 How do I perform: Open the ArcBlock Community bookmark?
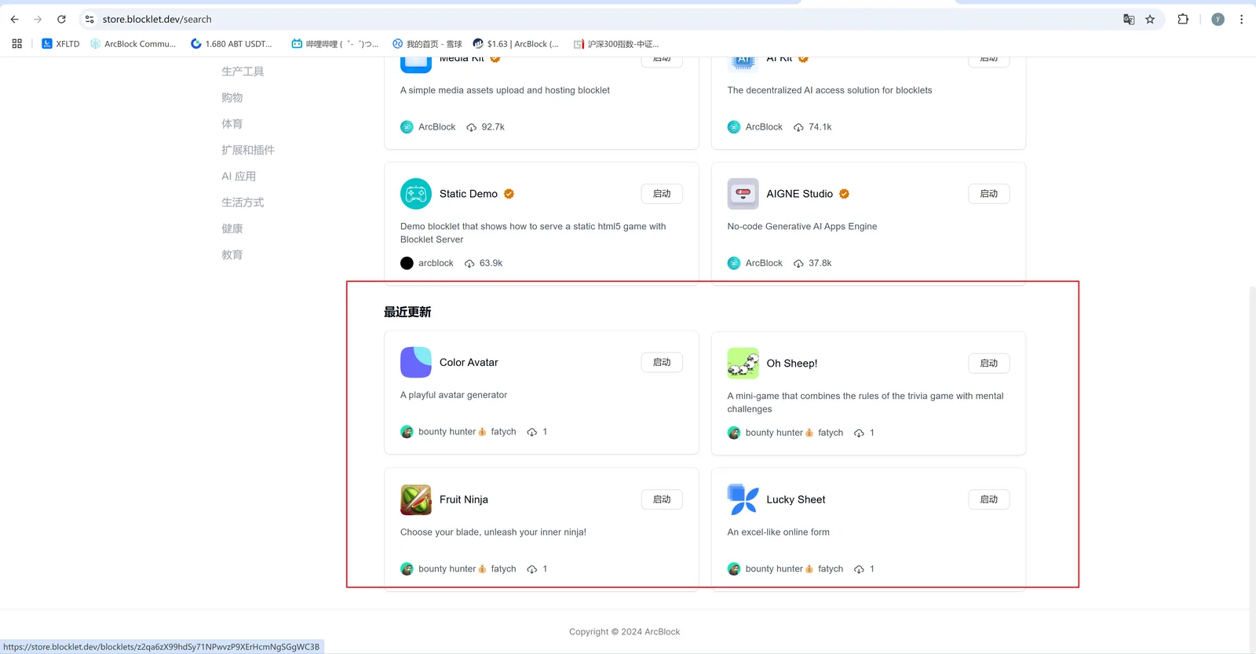pyautogui.click(x=133, y=44)
